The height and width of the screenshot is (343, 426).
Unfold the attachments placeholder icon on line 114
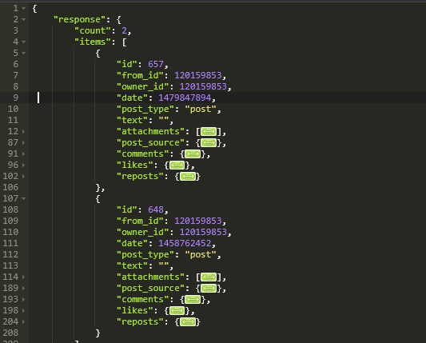(x=209, y=277)
